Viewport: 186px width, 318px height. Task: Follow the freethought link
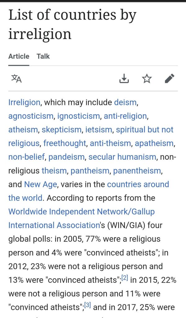pyautogui.click(x=64, y=143)
